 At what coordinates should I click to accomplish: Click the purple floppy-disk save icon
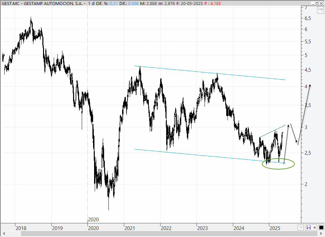coord(308,227)
